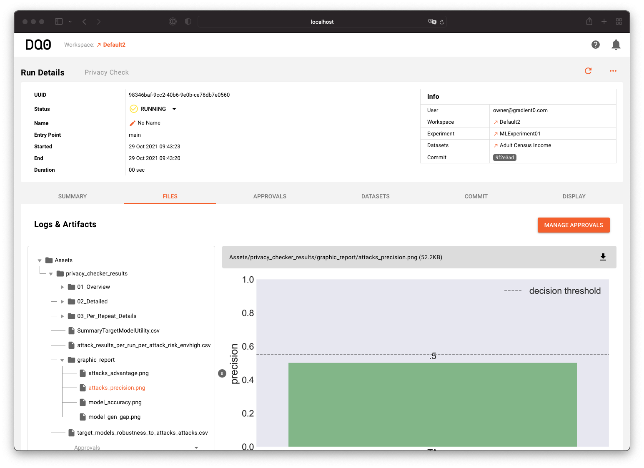Click the RUNNING status check icon
The image size is (644, 468).
pyautogui.click(x=134, y=109)
